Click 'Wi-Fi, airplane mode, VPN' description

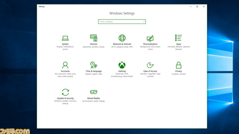(x=122, y=47)
